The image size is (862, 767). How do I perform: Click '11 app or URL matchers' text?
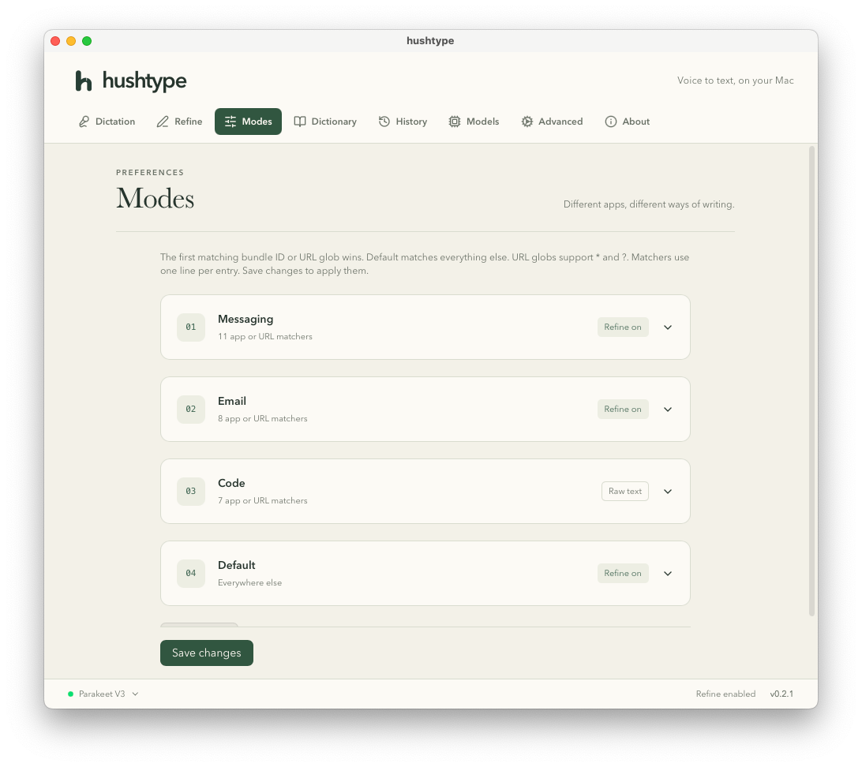[265, 336]
